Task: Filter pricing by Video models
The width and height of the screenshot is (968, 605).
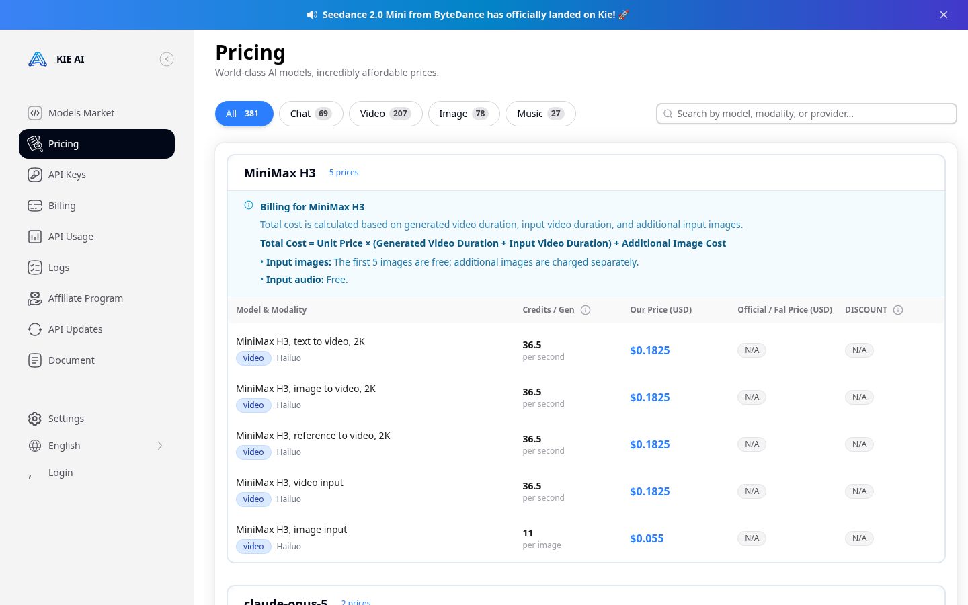Action: [x=385, y=114]
